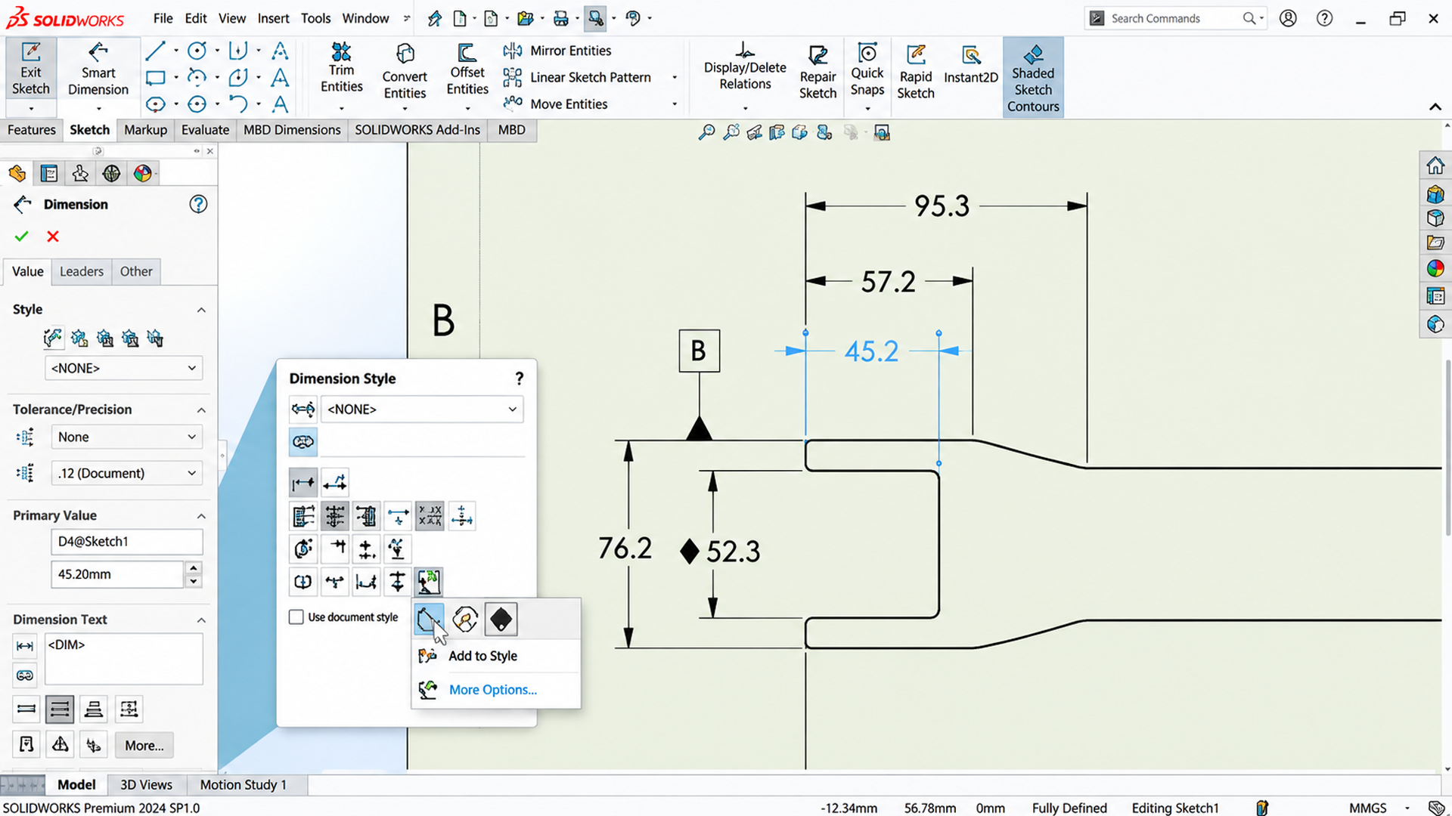Click the green OK checkmark in Dimension panel

tap(21, 236)
